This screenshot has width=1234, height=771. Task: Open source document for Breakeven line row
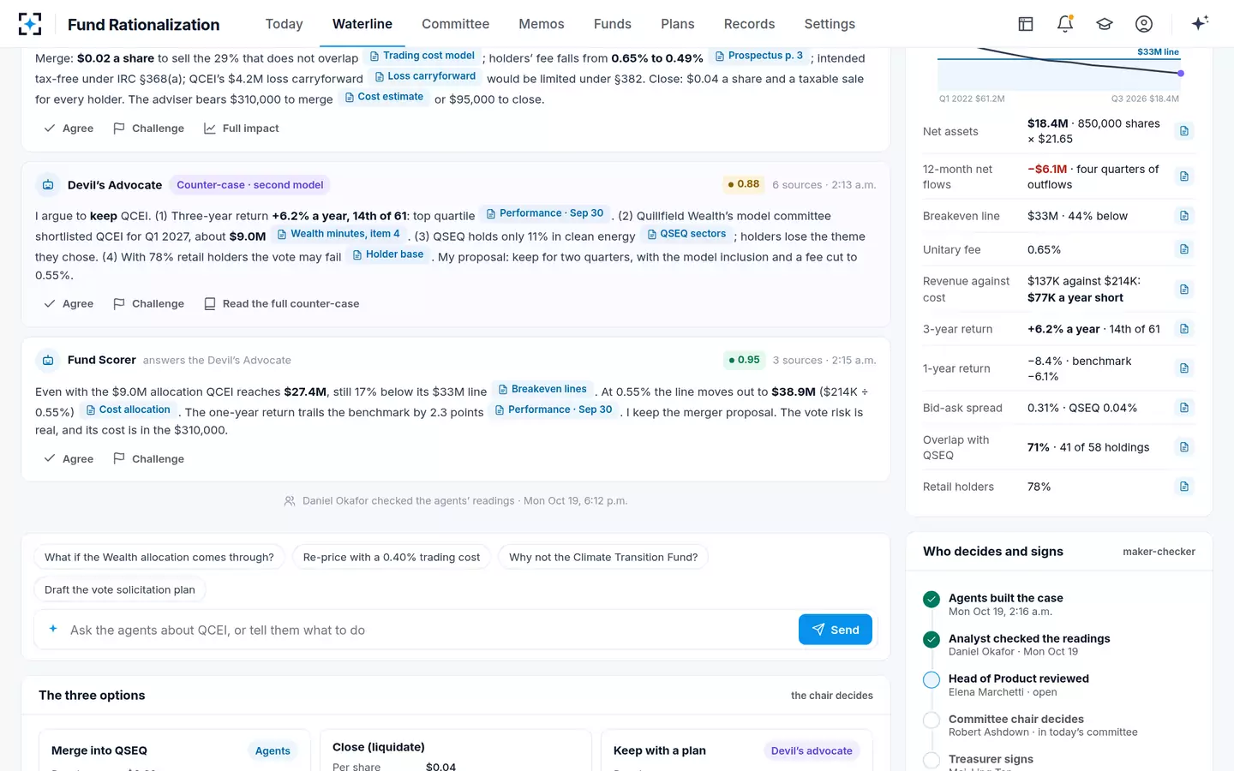(1184, 216)
